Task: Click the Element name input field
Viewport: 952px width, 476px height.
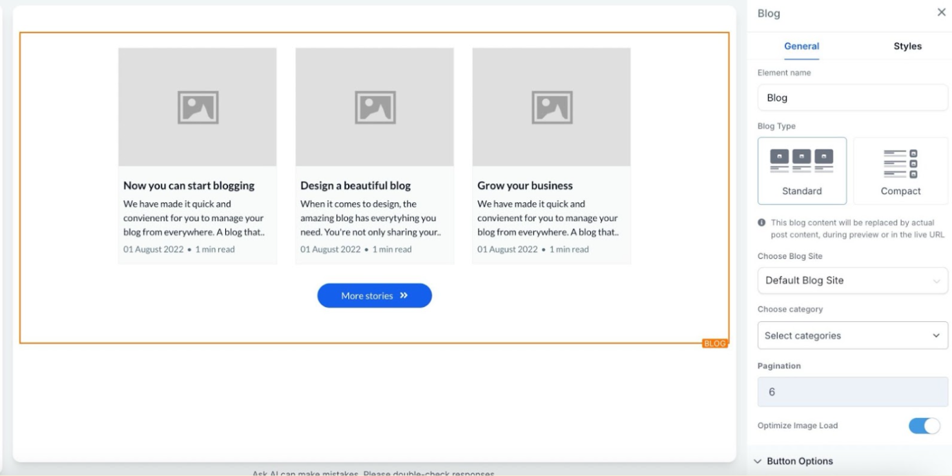Action: point(852,98)
